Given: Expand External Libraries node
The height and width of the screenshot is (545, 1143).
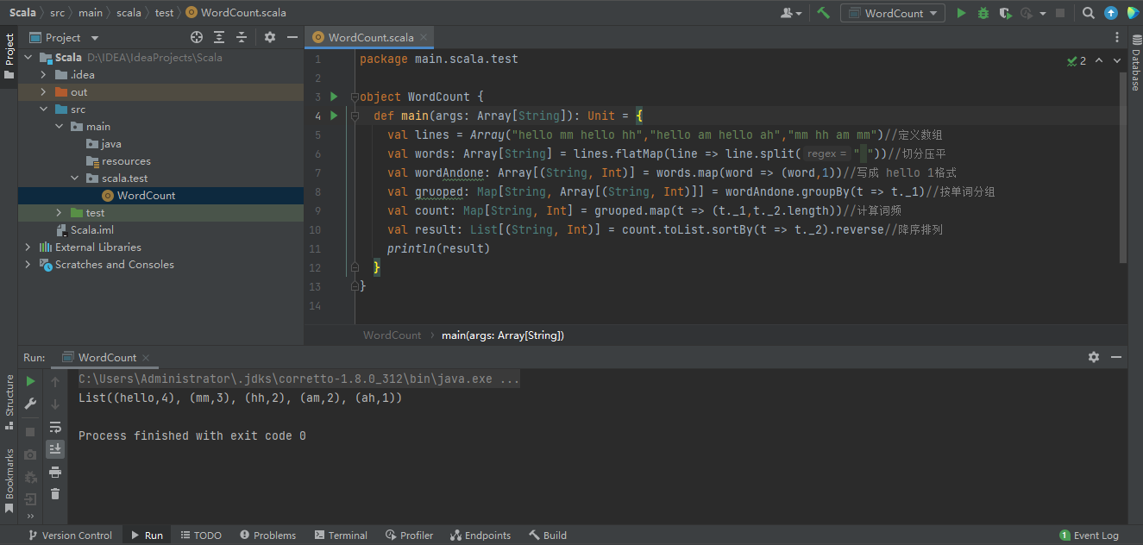Looking at the screenshot, I should point(28,247).
